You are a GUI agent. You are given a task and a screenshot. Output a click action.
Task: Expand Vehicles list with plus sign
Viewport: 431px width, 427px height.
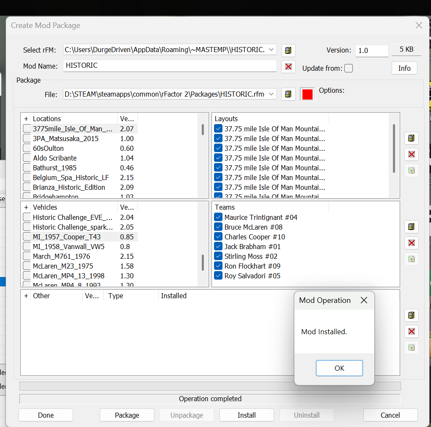(26, 207)
